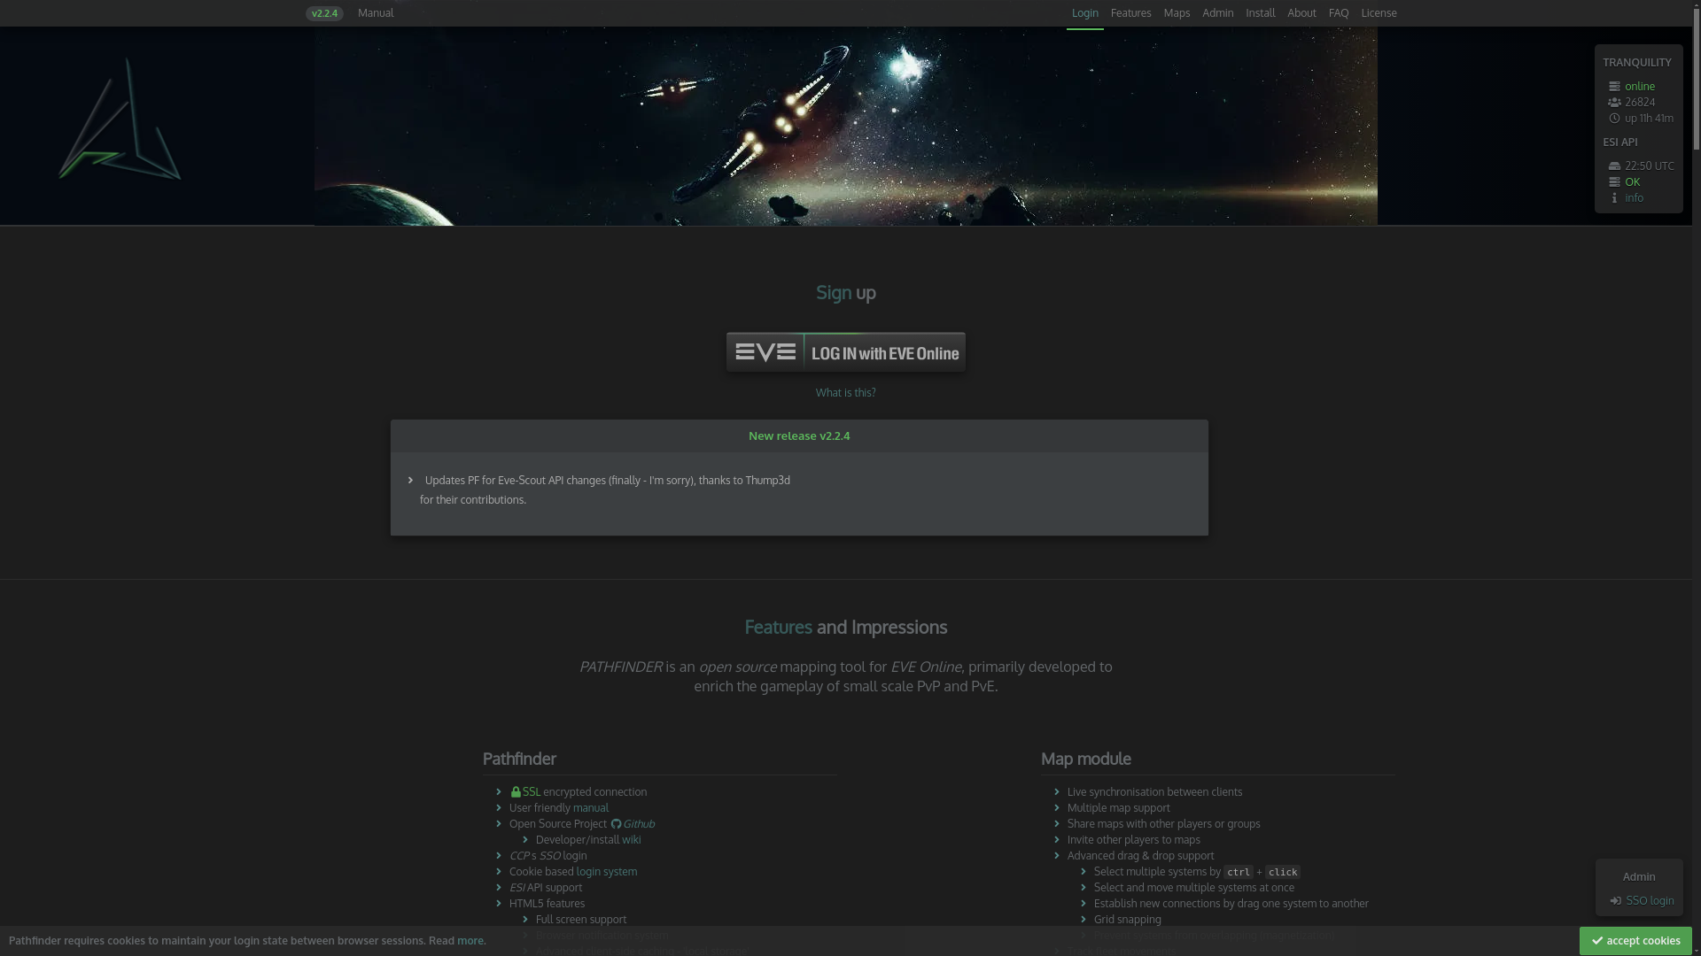Click the TRANQUILITY server label

tap(1637, 63)
